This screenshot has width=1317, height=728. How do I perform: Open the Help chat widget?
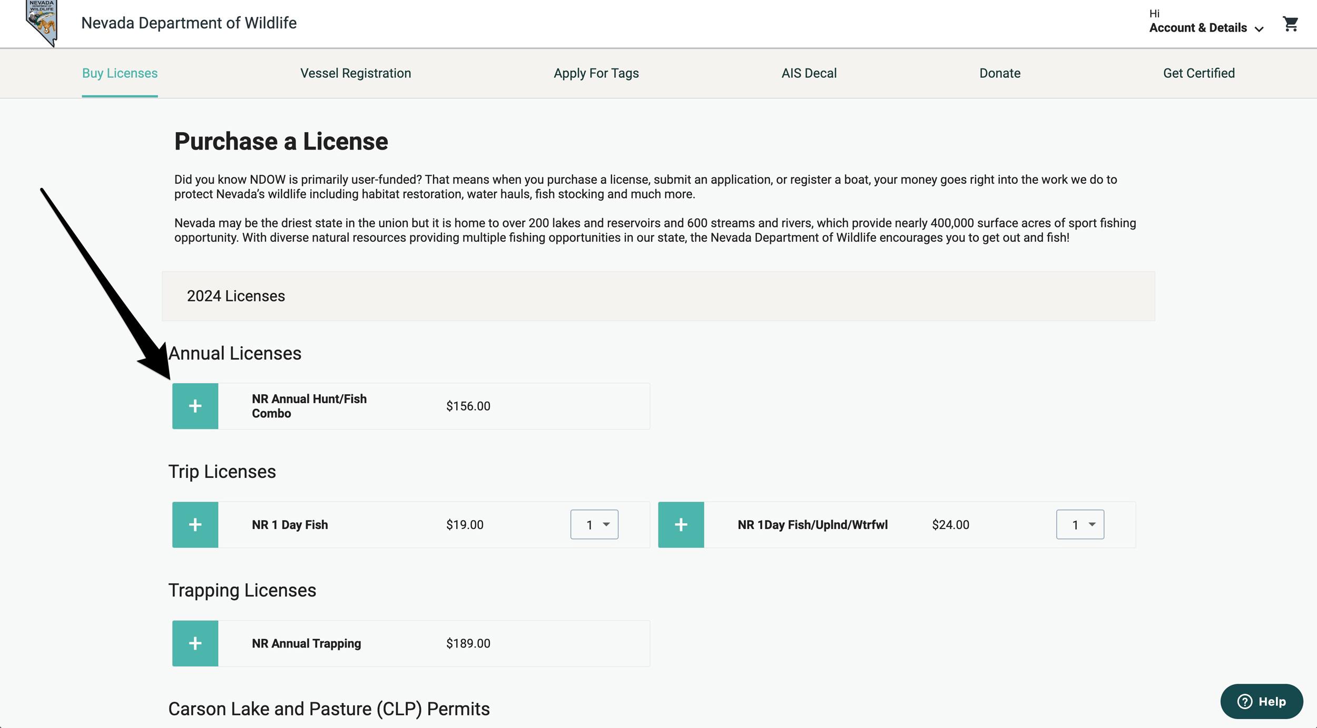(x=1261, y=701)
